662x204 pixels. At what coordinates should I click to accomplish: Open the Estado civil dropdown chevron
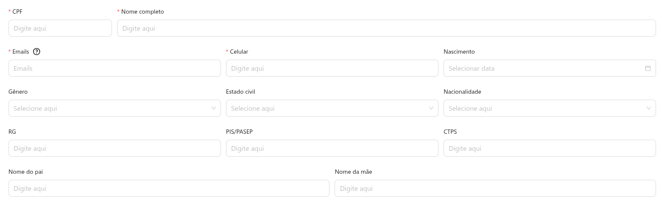click(431, 108)
